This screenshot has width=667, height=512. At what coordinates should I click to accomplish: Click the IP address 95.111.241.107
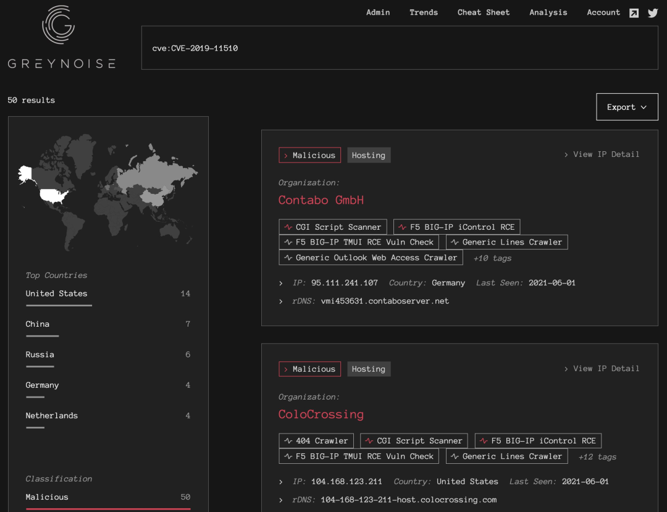pyautogui.click(x=344, y=283)
